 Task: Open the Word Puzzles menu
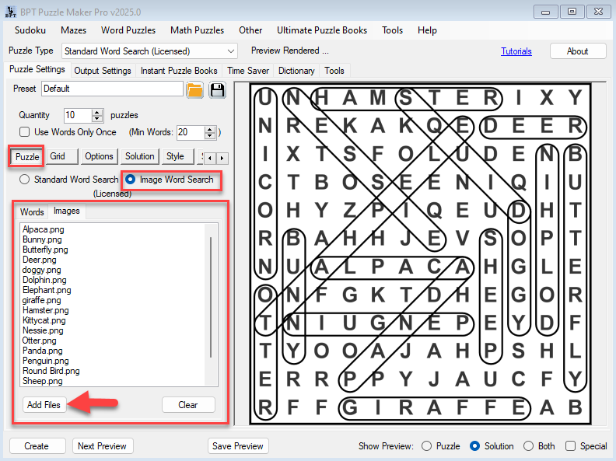click(128, 30)
